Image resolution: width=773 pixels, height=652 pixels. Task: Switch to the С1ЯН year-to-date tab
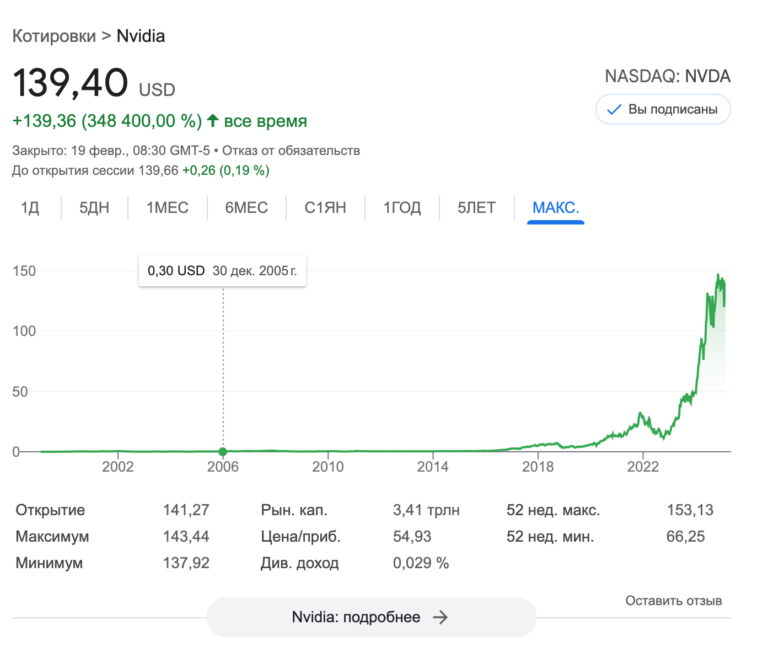[325, 207]
